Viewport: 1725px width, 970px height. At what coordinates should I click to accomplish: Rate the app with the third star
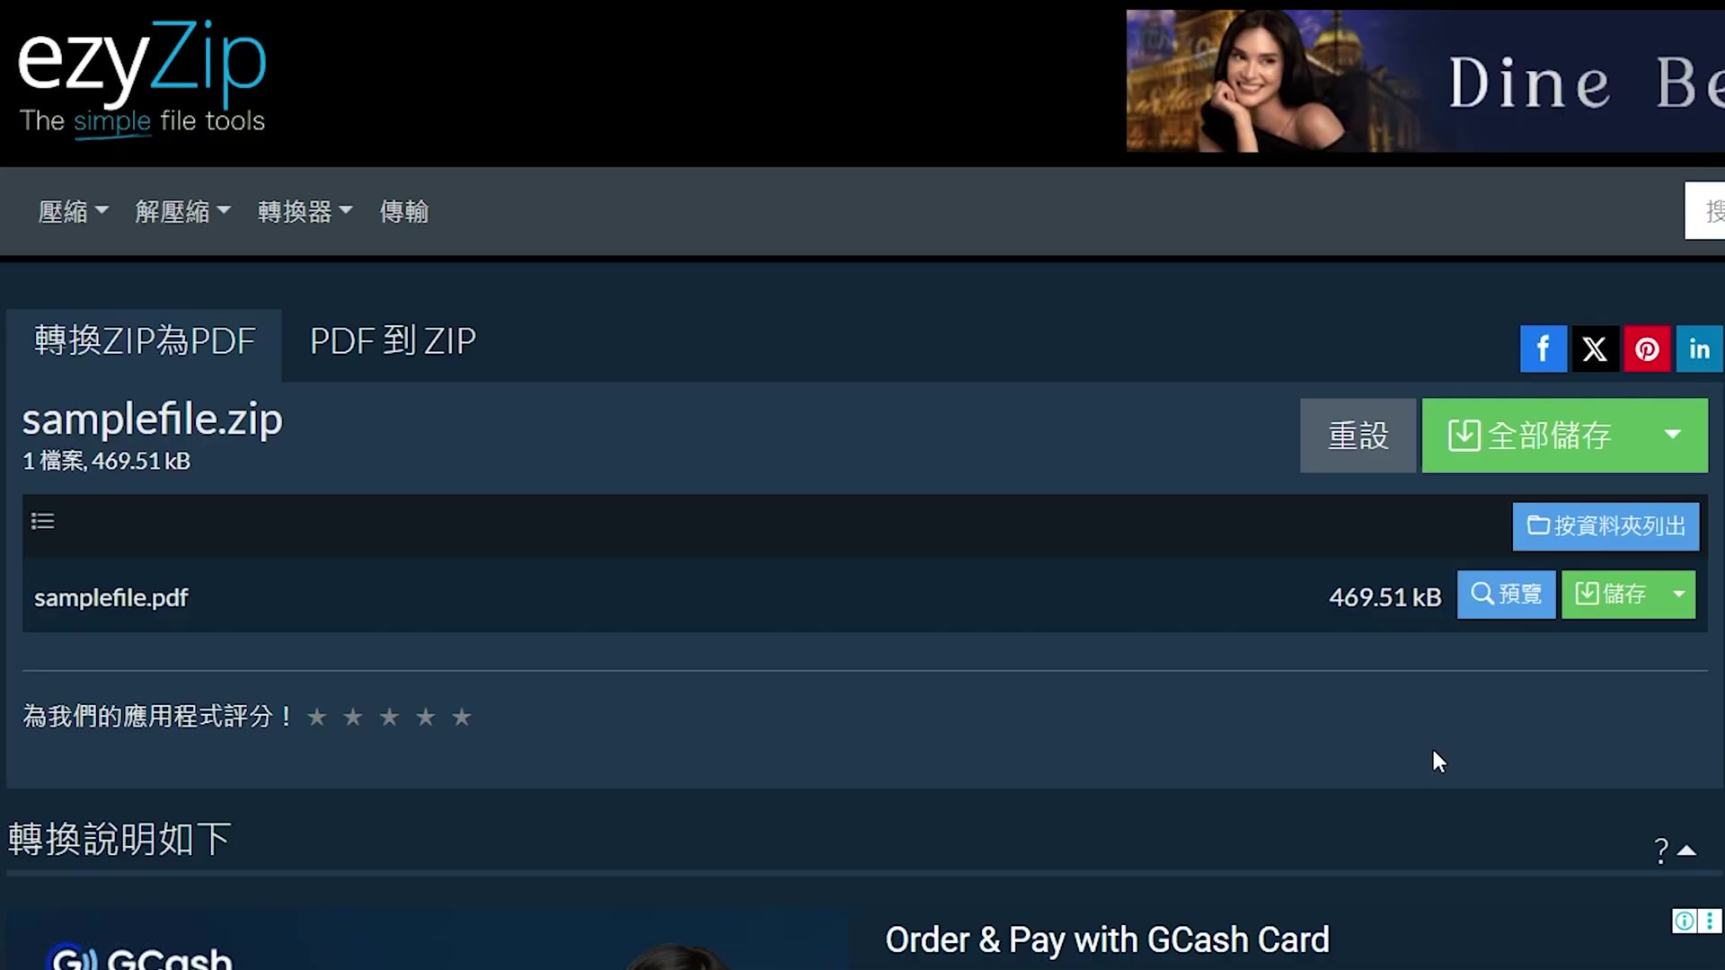pos(389,717)
